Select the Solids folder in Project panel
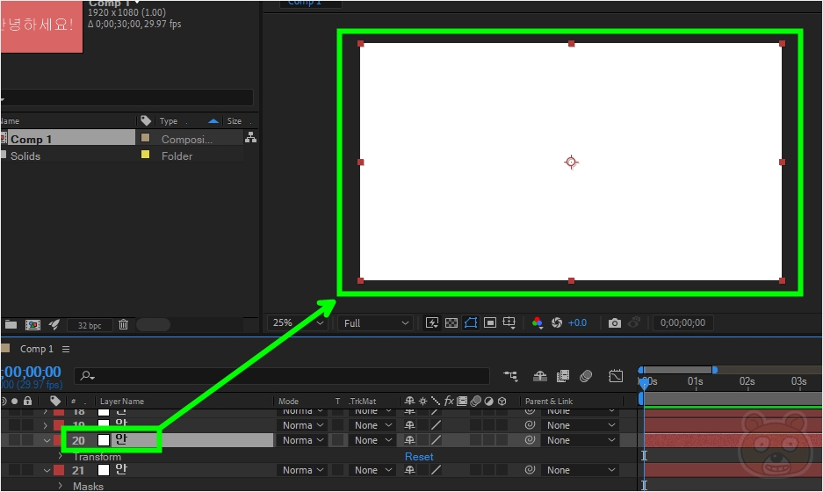The height and width of the screenshot is (492, 823). (25, 156)
